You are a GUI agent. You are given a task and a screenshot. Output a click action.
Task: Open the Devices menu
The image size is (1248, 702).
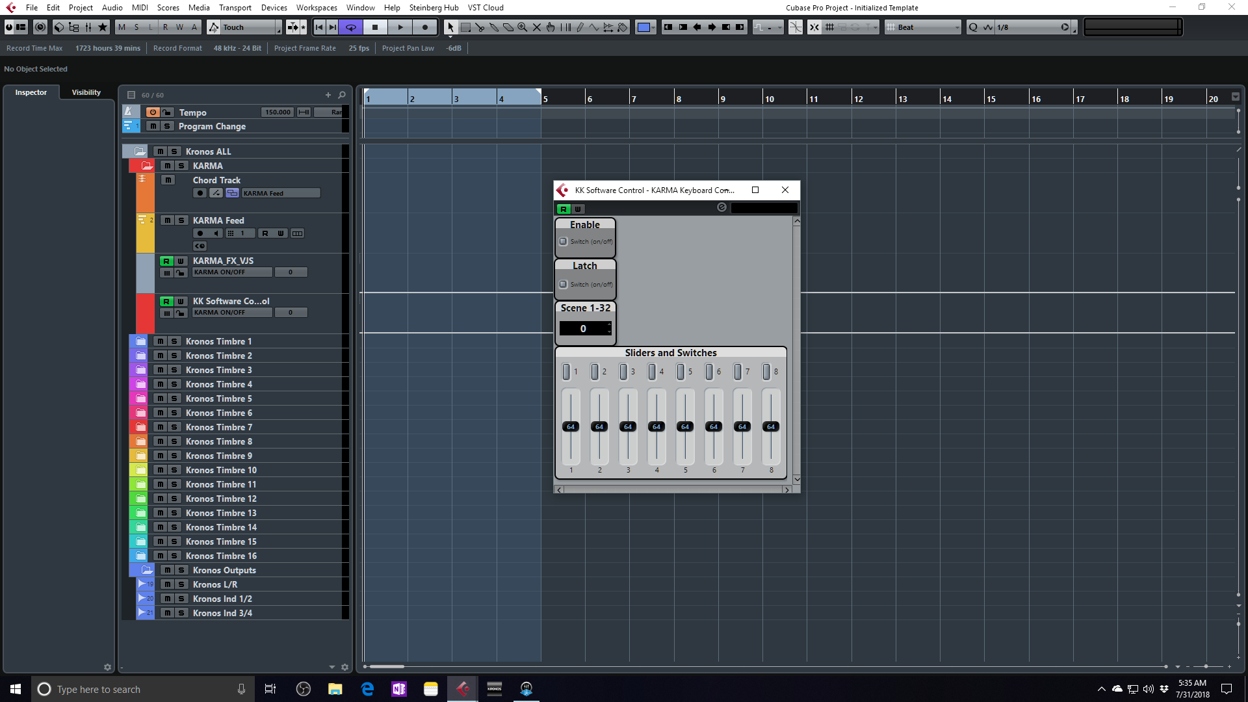[x=274, y=8]
